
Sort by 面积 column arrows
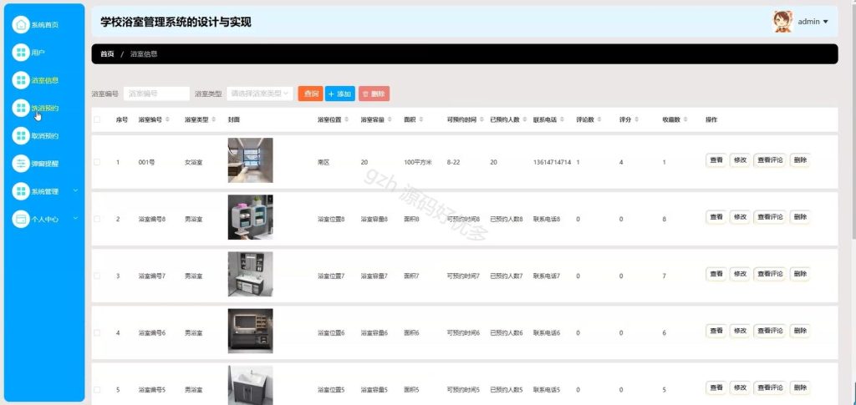point(421,119)
